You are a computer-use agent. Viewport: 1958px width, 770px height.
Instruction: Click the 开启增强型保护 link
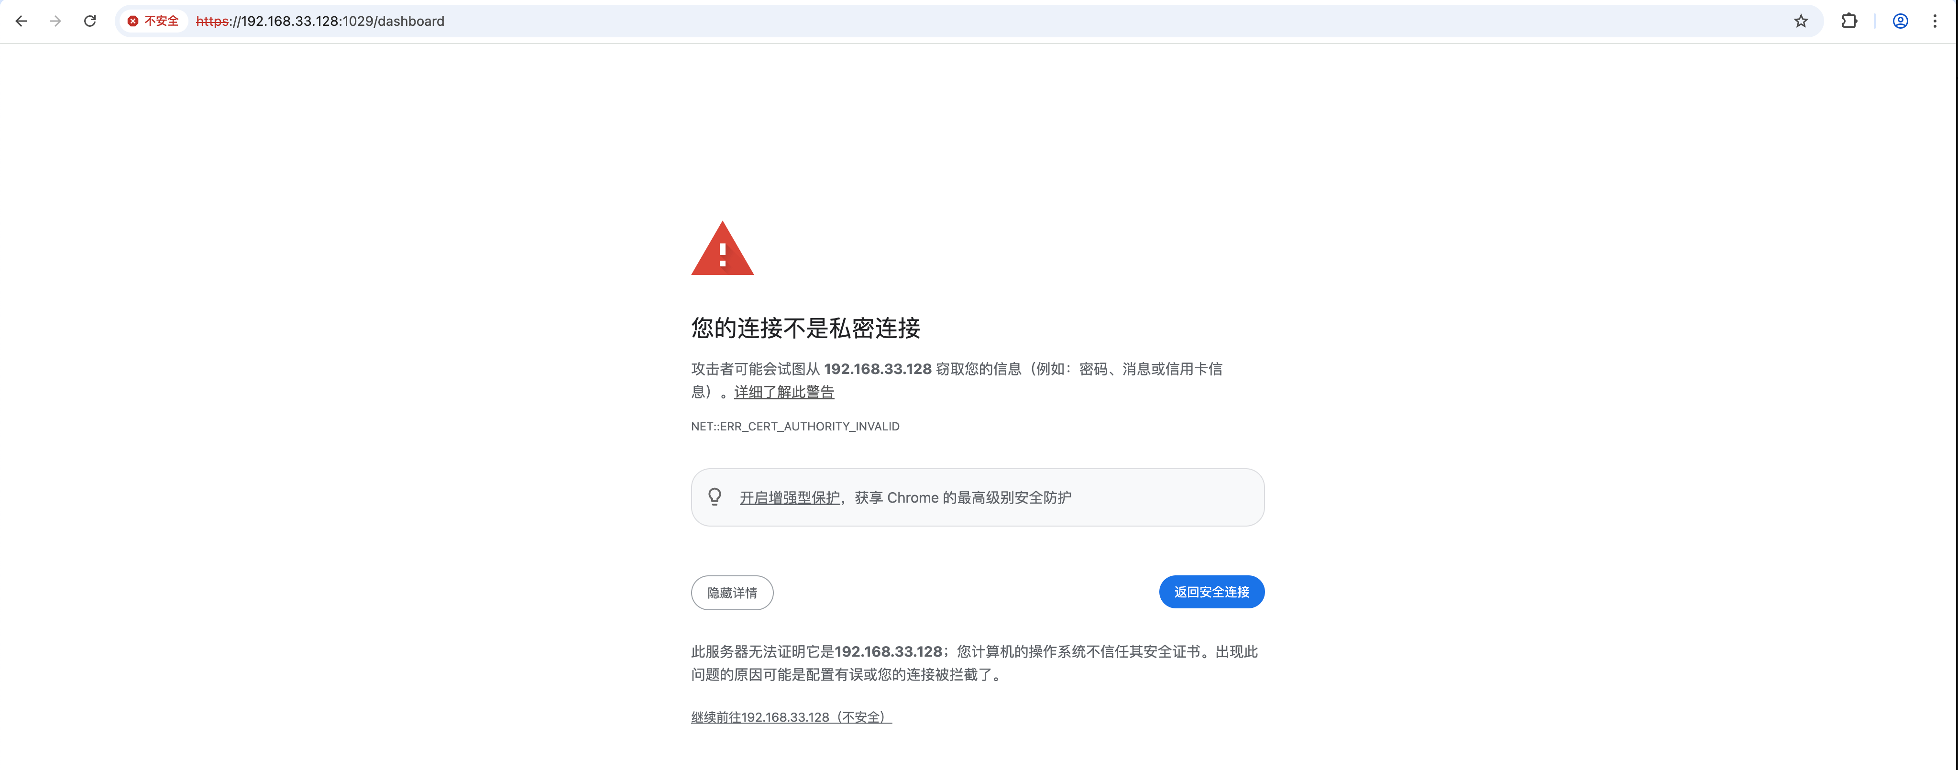790,498
